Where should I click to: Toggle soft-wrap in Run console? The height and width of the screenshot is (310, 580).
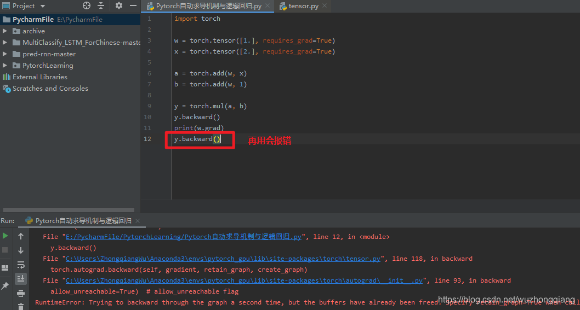coord(21,265)
